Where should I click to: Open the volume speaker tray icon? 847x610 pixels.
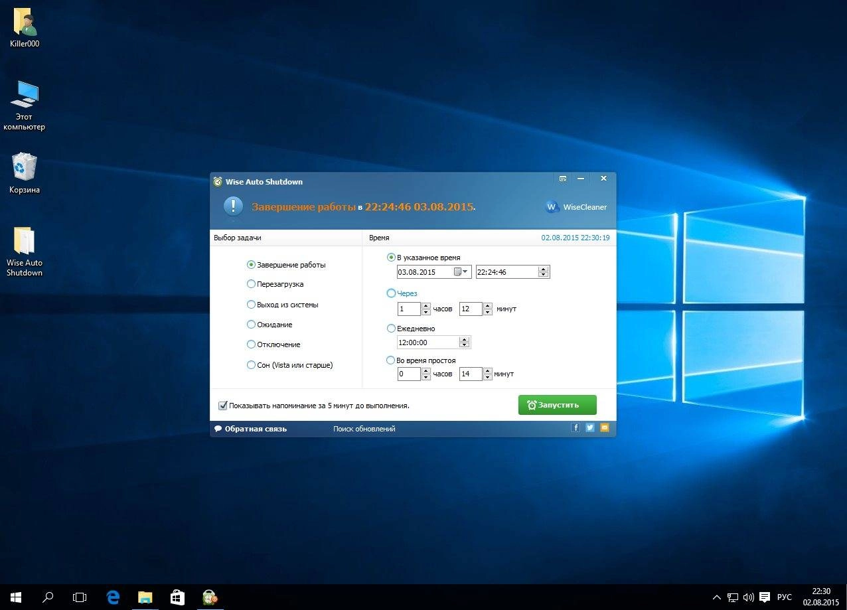click(x=749, y=597)
